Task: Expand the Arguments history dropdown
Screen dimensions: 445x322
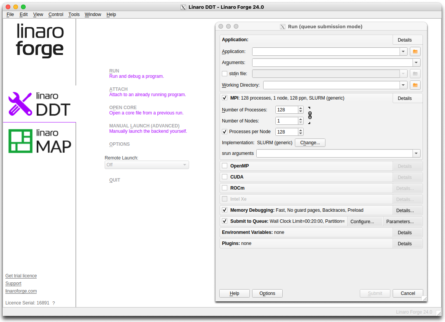Action: tap(416, 63)
